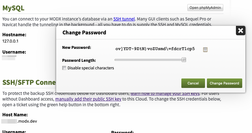Screen dimensions: 252x133
Task: Click the SSH/SFTP section heading
Action: (x=29, y=83)
